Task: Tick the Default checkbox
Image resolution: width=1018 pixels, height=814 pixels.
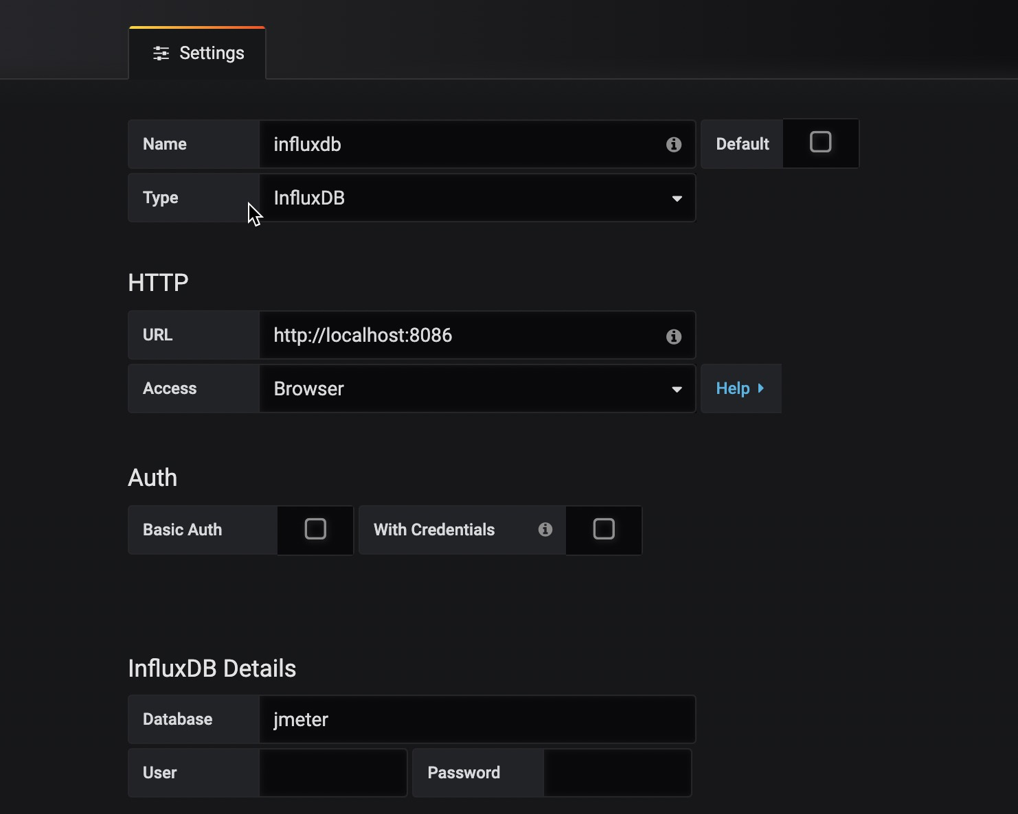Action: coord(821,142)
